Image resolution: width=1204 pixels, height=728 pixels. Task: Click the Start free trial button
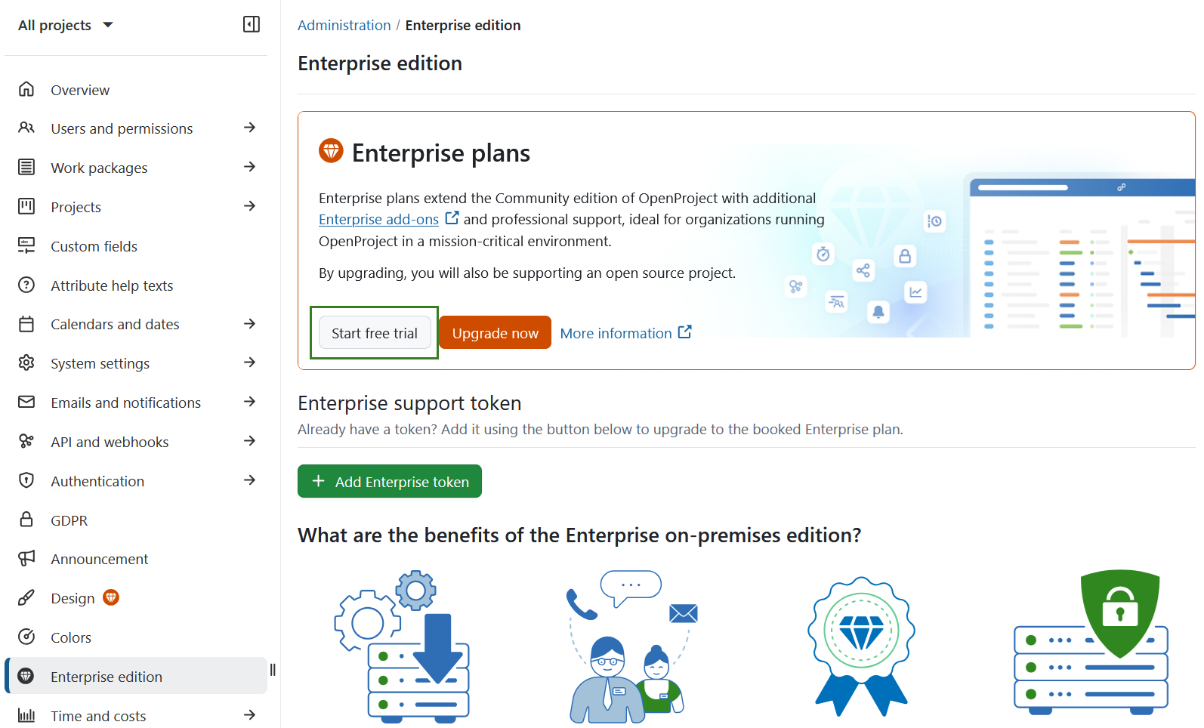tap(375, 332)
